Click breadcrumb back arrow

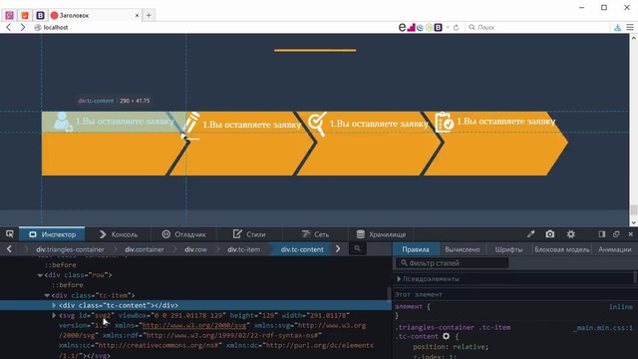pos(9,249)
